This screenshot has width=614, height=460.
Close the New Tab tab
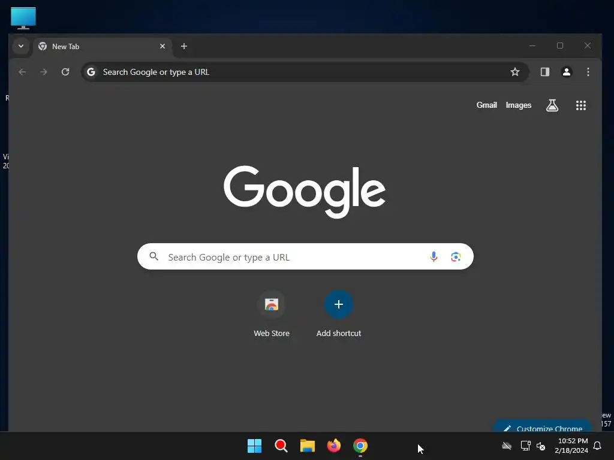162,46
